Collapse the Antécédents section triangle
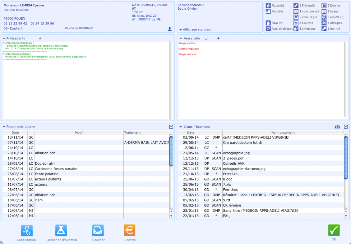This screenshot has width=351, height=244. (4, 38)
